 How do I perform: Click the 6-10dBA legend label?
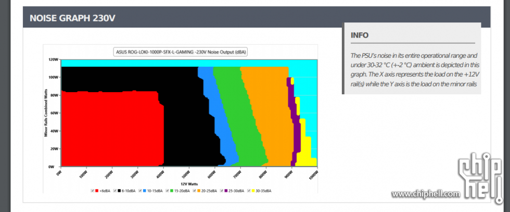129,191
